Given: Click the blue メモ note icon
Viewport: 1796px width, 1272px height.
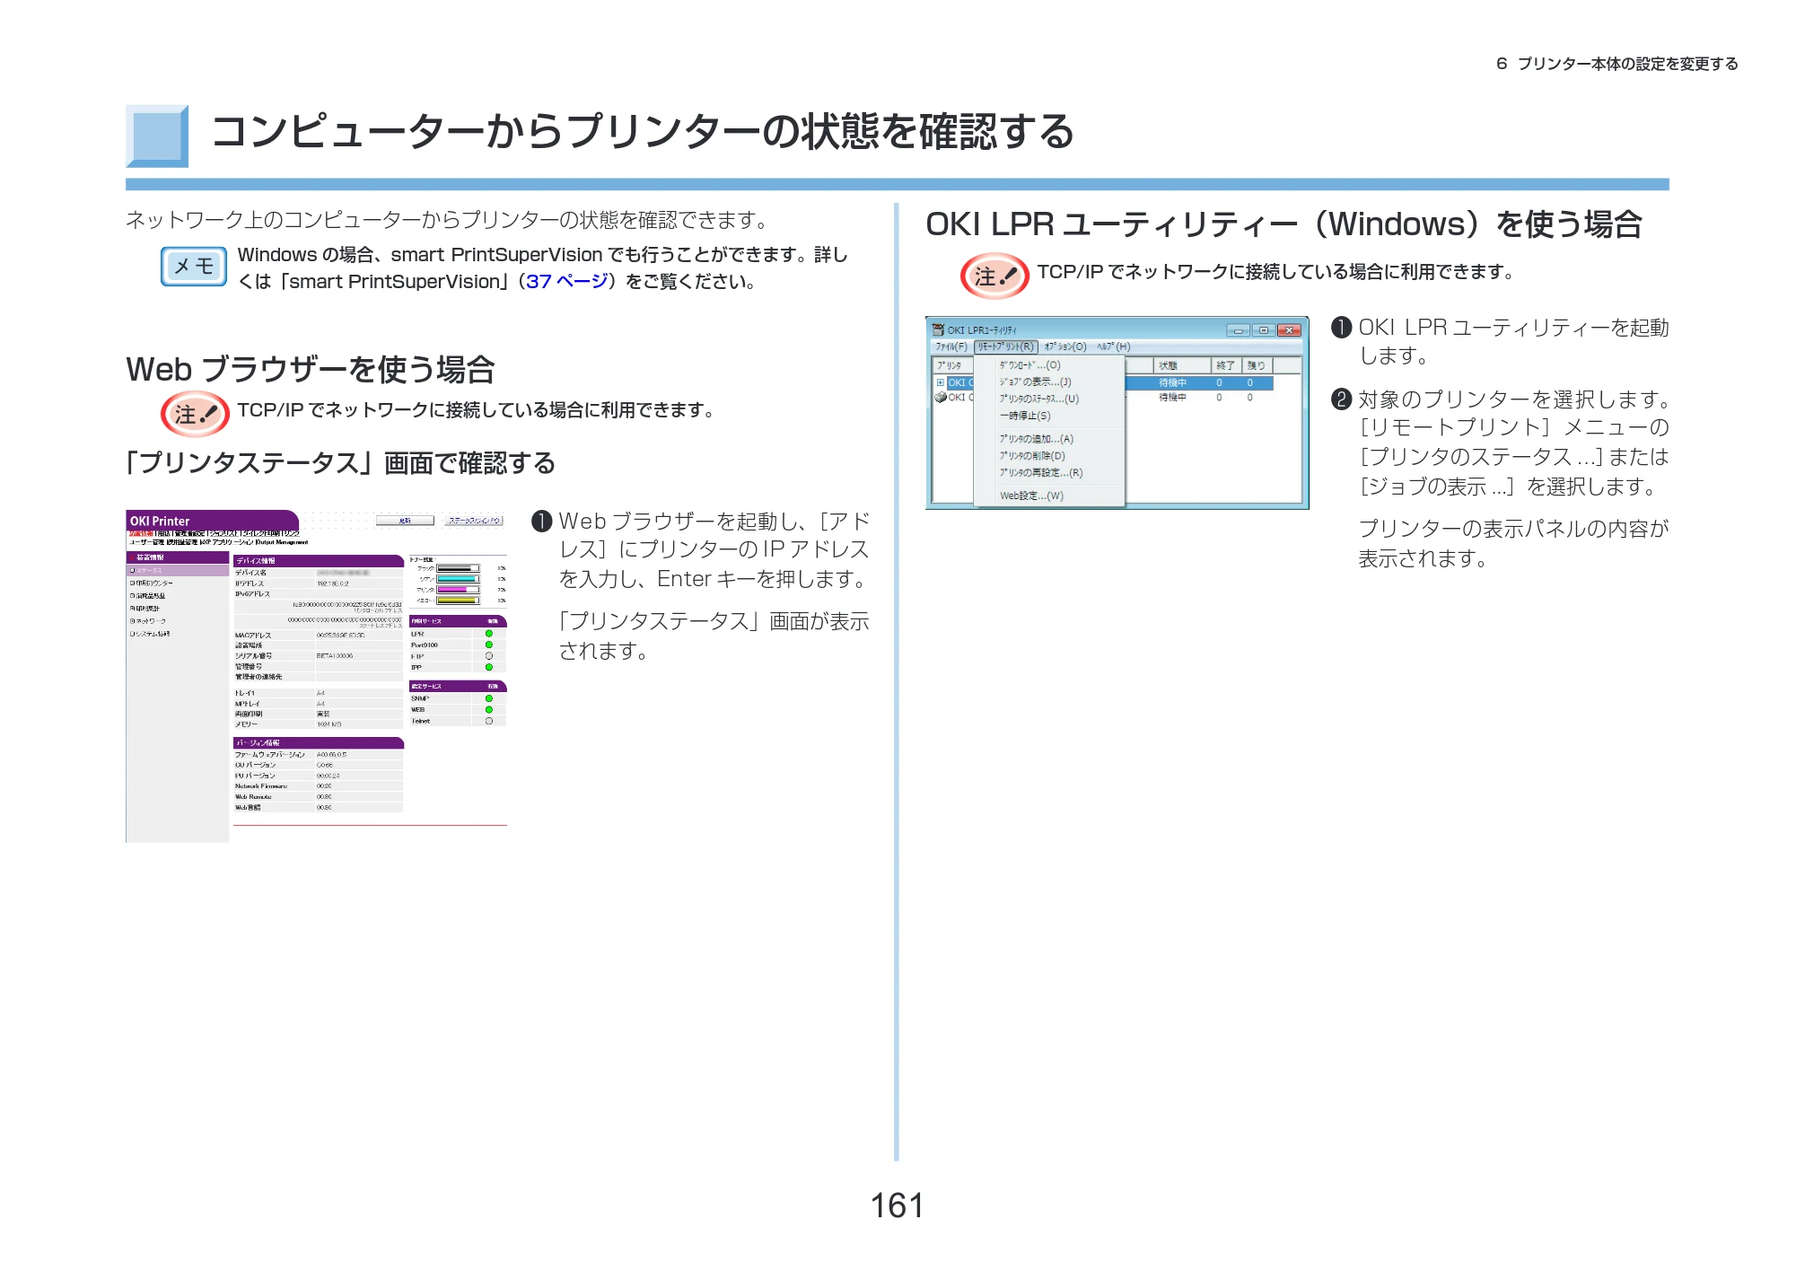Looking at the screenshot, I should [194, 267].
